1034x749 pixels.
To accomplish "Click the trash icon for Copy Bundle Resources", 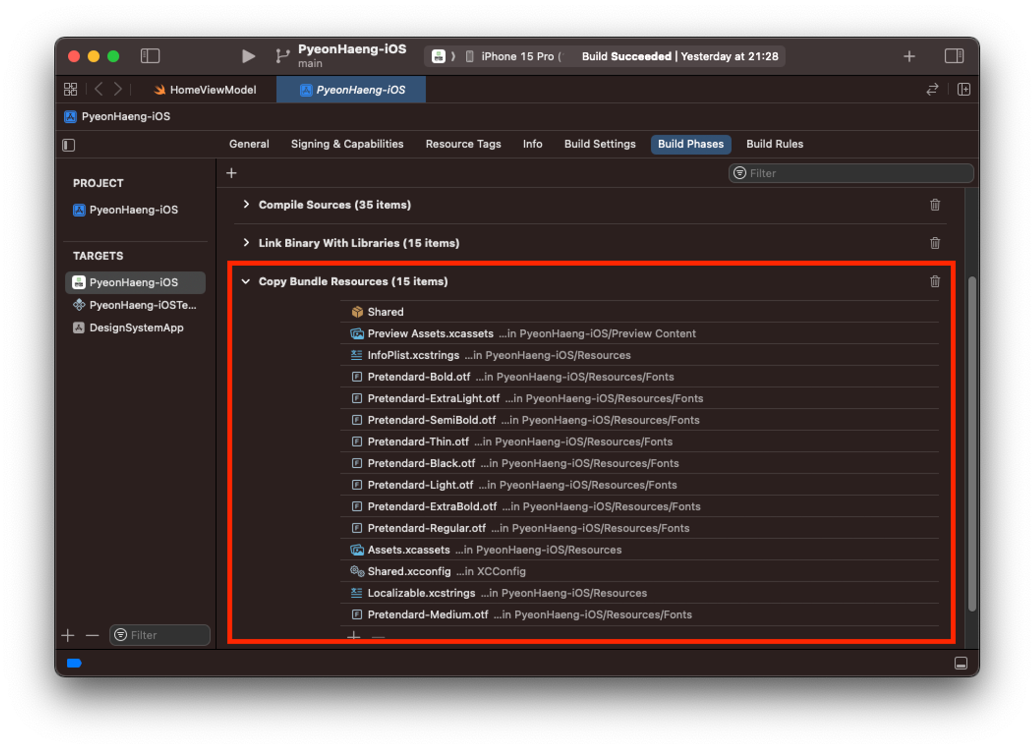I will [x=935, y=282].
